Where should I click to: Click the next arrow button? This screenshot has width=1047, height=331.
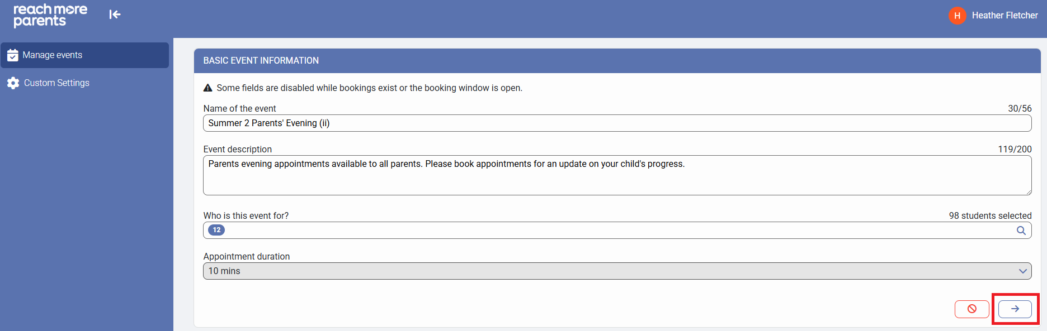pos(1015,309)
